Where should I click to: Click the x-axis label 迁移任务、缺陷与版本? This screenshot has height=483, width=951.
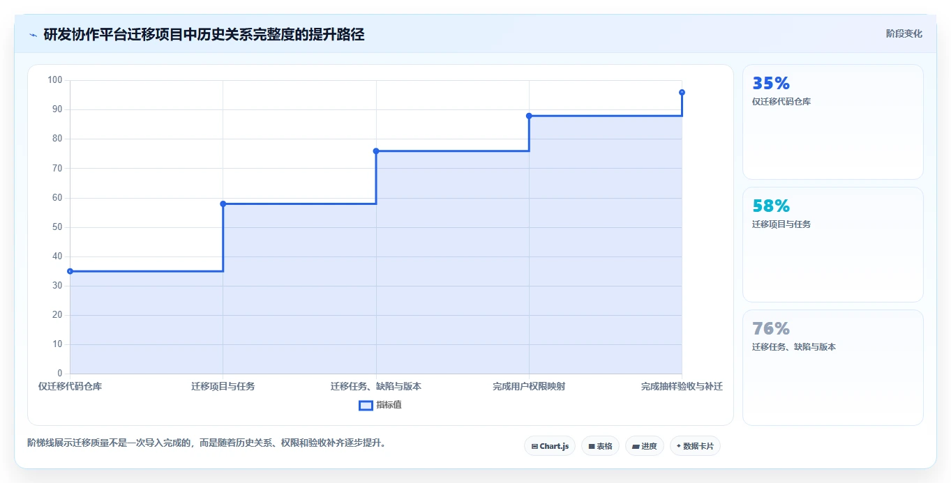coord(376,386)
